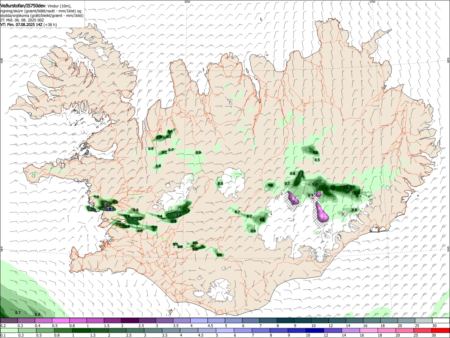Click the 3.5 rainfall value on the map
This screenshot has height=338, width=450.
pos(176,244)
